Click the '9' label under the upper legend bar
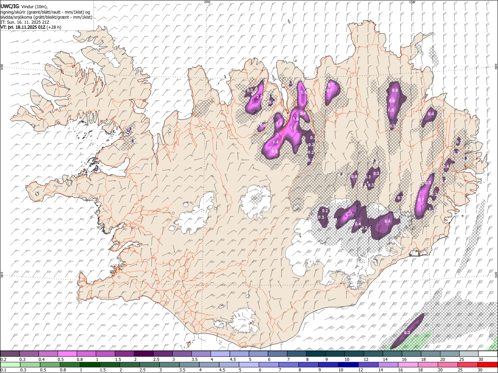The width and height of the screenshot is (498, 373). click(326, 359)
